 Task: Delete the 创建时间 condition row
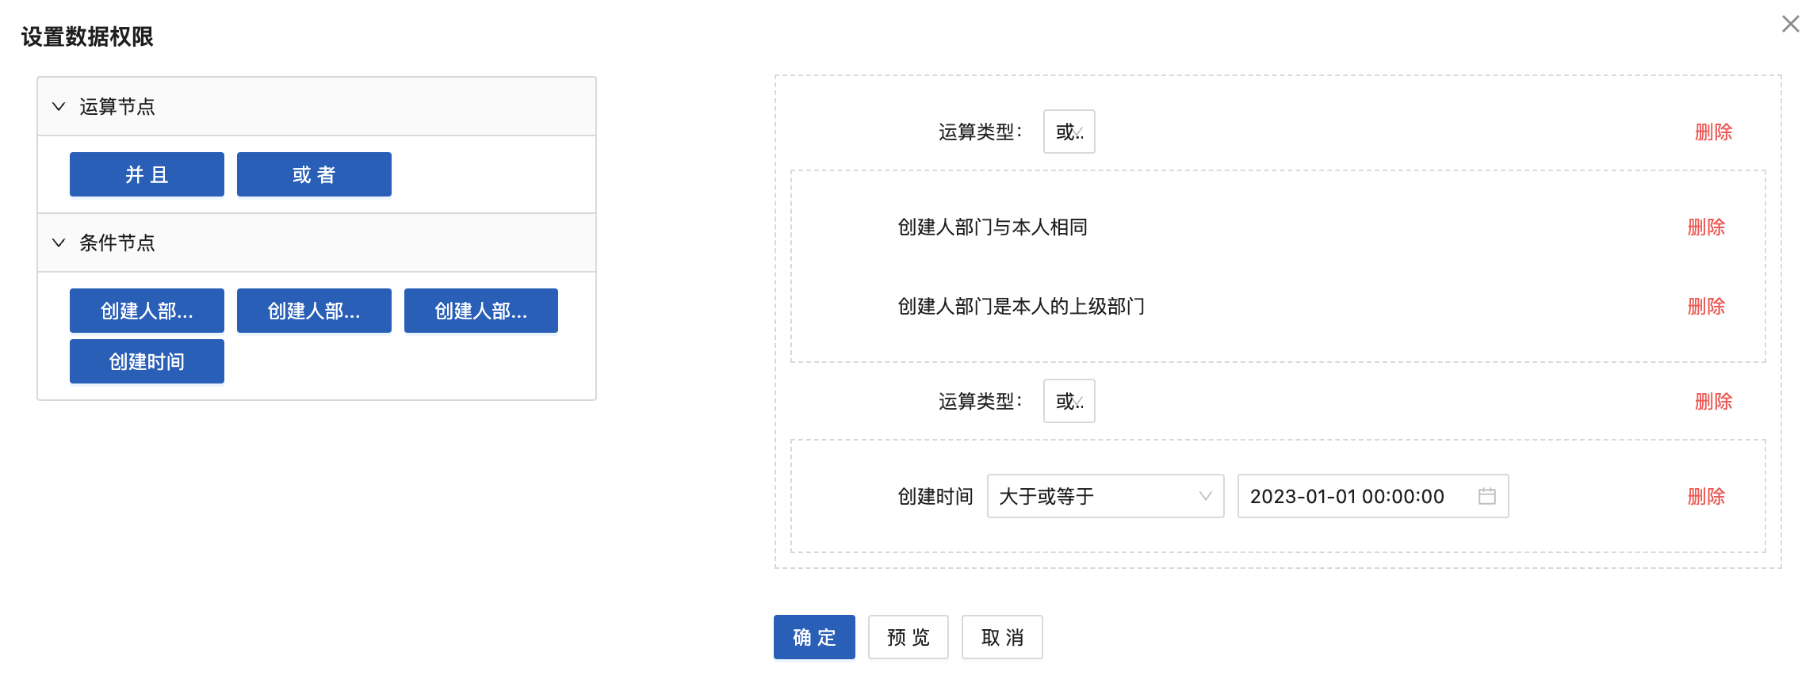pos(1706,497)
